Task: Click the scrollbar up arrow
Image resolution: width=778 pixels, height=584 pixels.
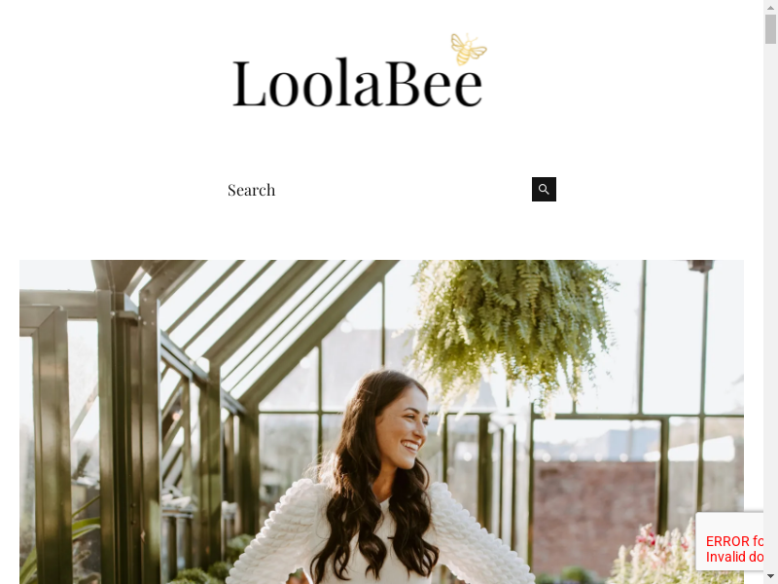Action: point(770,7)
